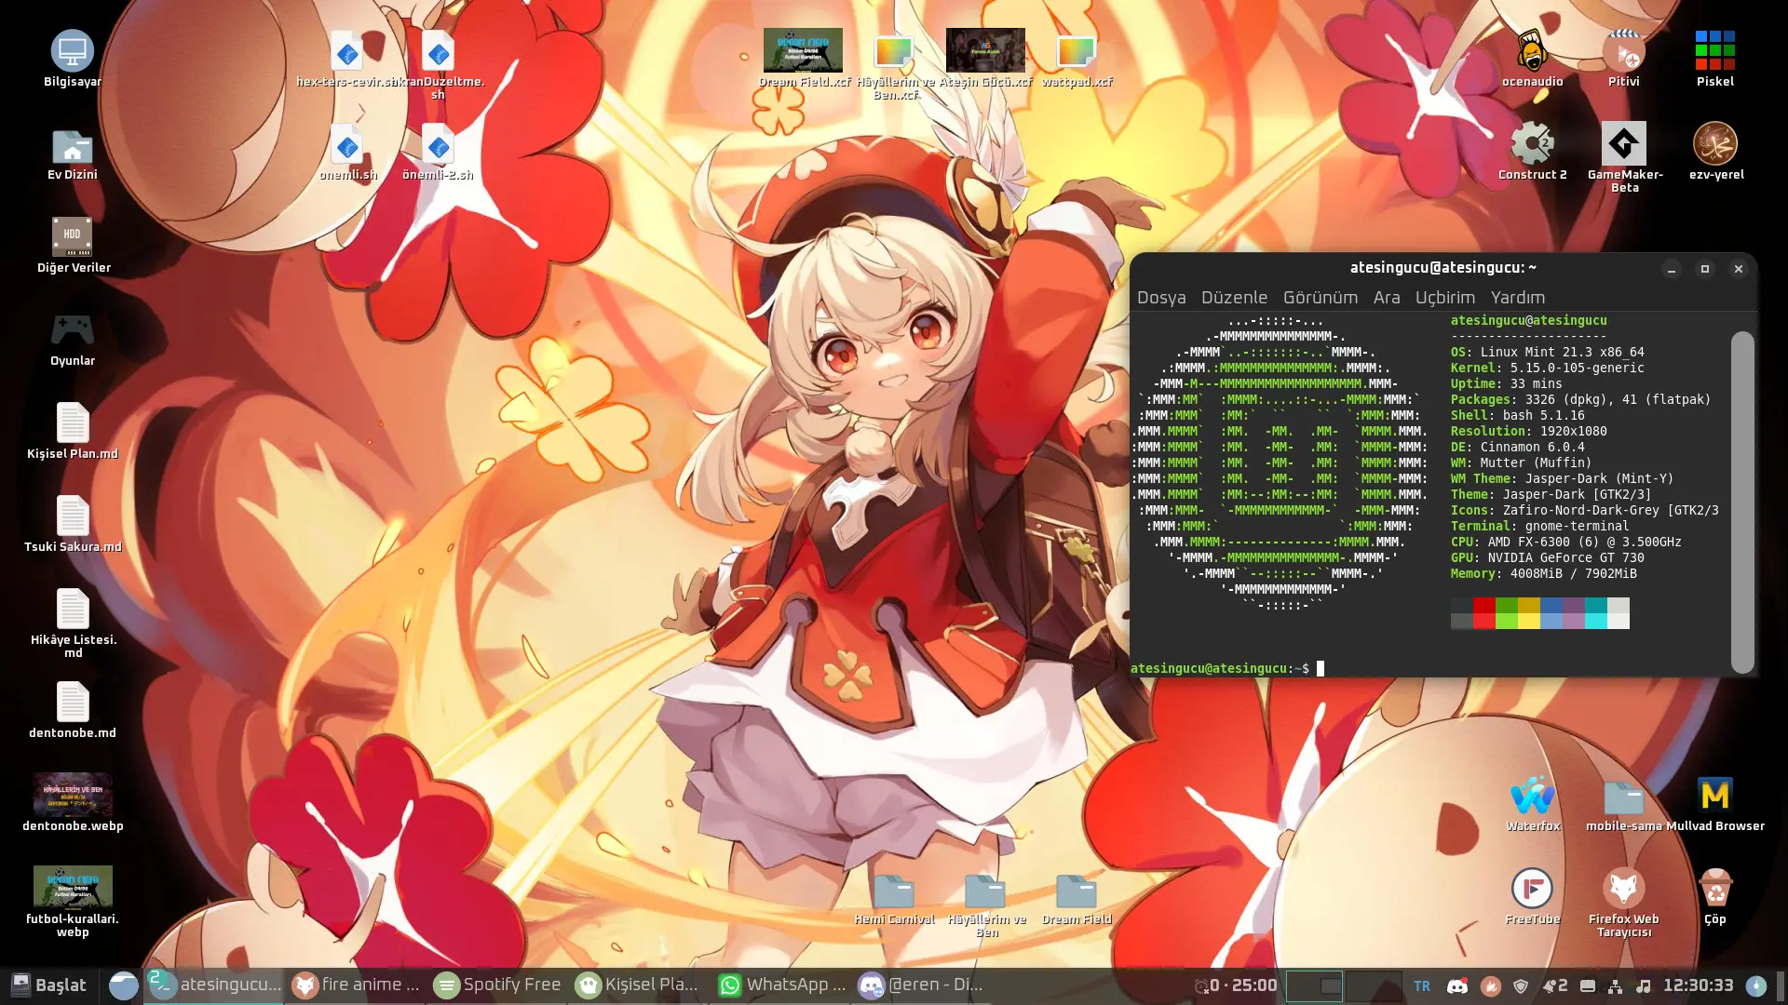Open the Ara menu in terminal
Image resolution: width=1788 pixels, height=1005 pixels.
[x=1387, y=298]
